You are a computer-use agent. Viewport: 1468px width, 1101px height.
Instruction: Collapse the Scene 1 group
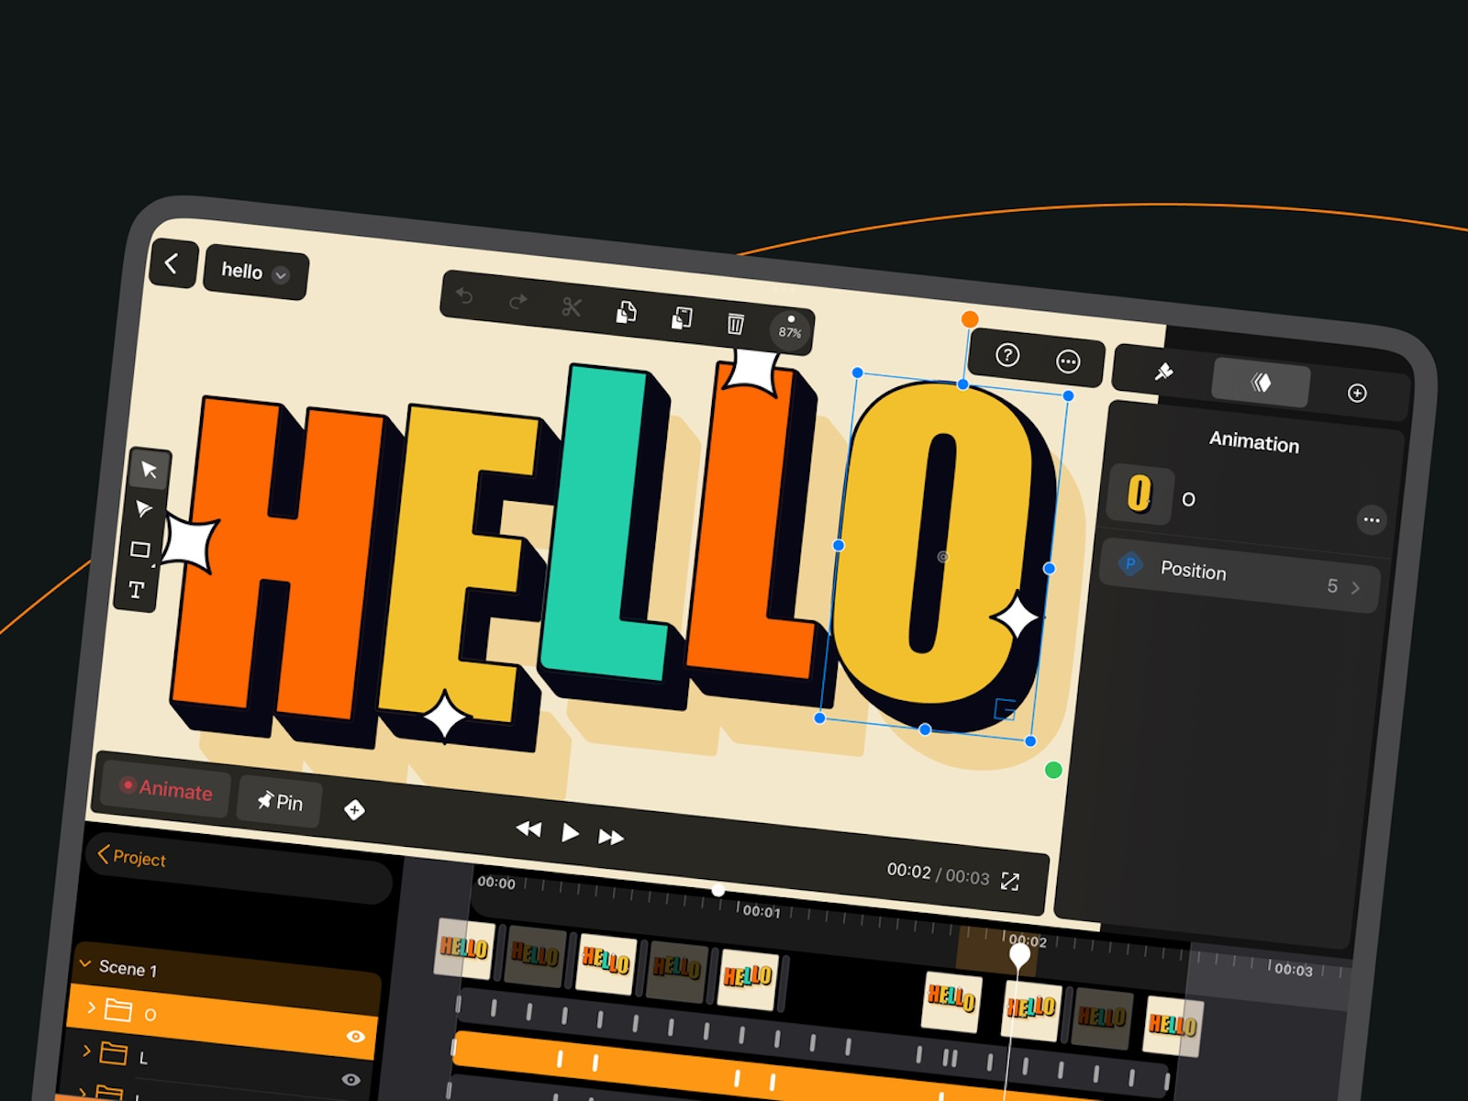coord(85,964)
